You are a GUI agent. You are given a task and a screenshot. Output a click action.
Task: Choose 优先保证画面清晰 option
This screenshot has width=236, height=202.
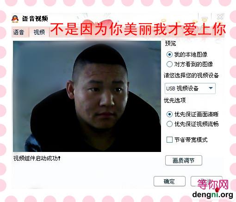169,114
